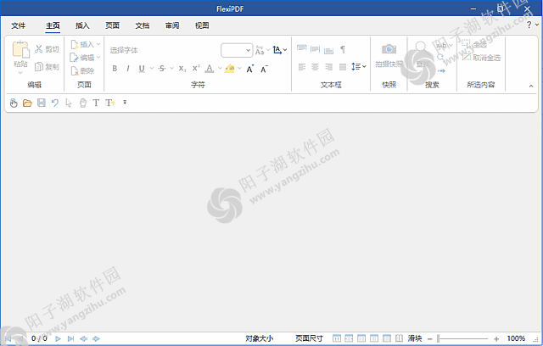Toggle Subscript formatting
543x346 pixels.
point(182,69)
